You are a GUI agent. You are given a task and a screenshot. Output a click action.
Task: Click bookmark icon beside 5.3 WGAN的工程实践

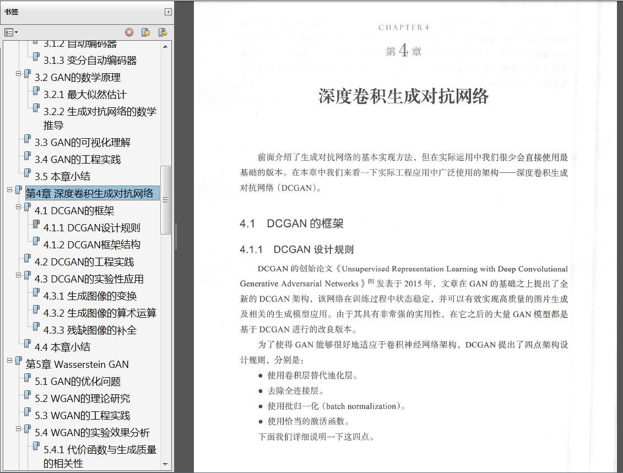coord(28,412)
